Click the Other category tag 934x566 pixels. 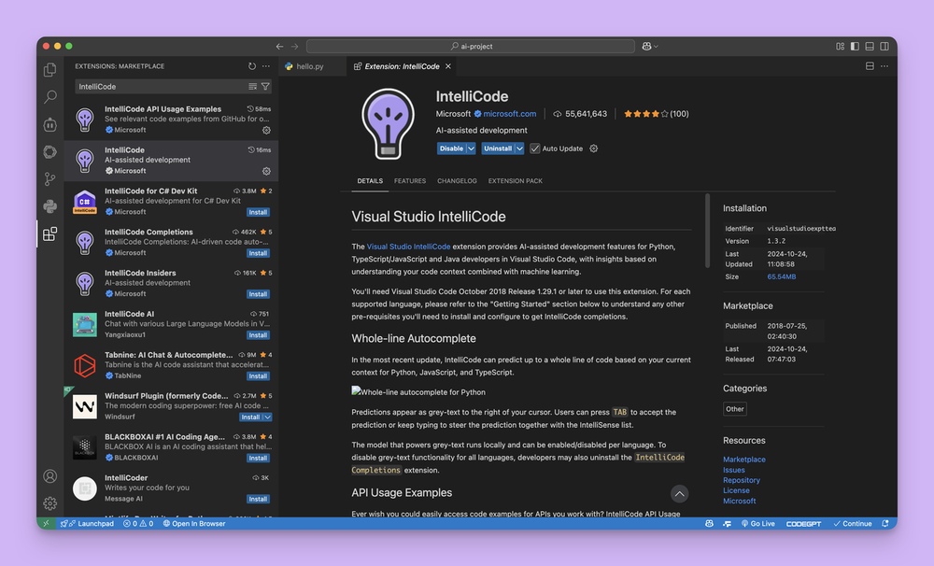pos(734,409)
